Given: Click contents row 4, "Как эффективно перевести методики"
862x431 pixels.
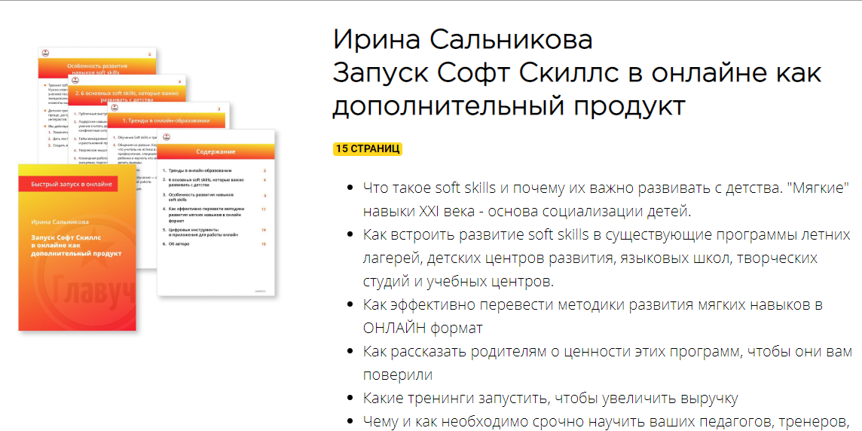Looking at the screenshot, I should pos(215,214).
